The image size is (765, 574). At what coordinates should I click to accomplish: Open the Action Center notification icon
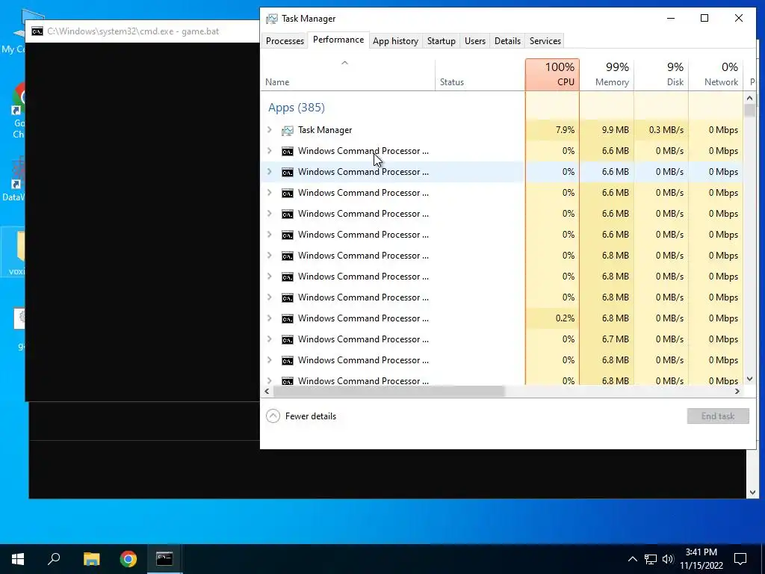pyautogui.click(x=740, y=559)
